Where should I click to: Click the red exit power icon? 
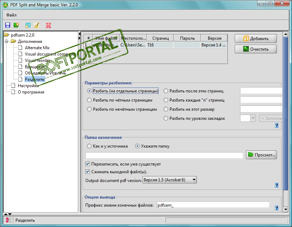click(48, 25)
